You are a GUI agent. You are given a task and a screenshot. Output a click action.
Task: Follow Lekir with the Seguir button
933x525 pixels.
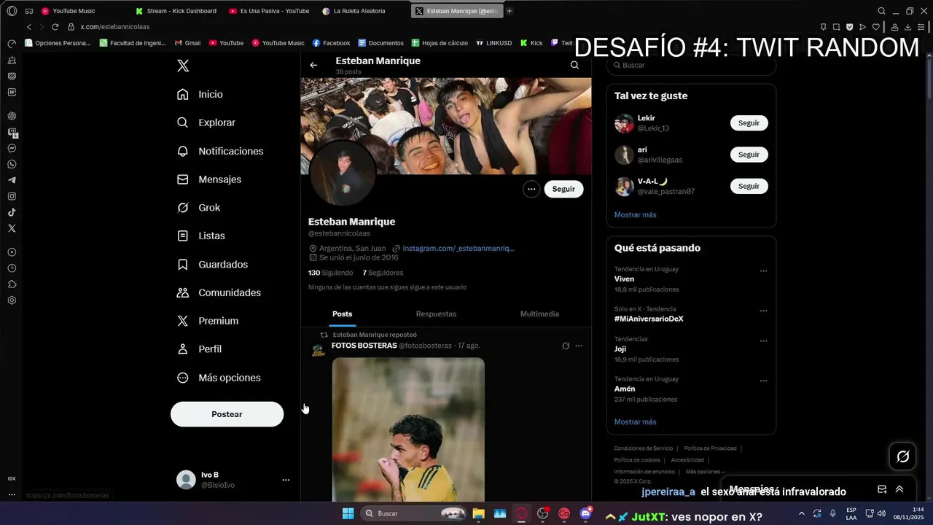coord(749,123)
